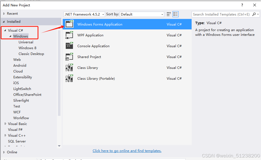261x160 pixels.
Task: Select the Cloud category
Action: [18, 71]
